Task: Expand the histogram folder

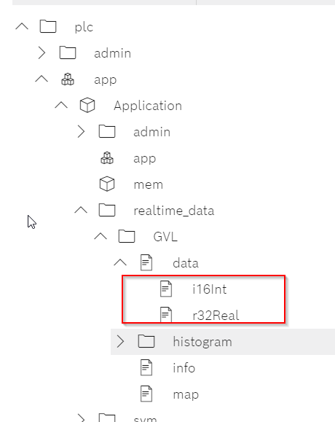Action: coord(120,342)
